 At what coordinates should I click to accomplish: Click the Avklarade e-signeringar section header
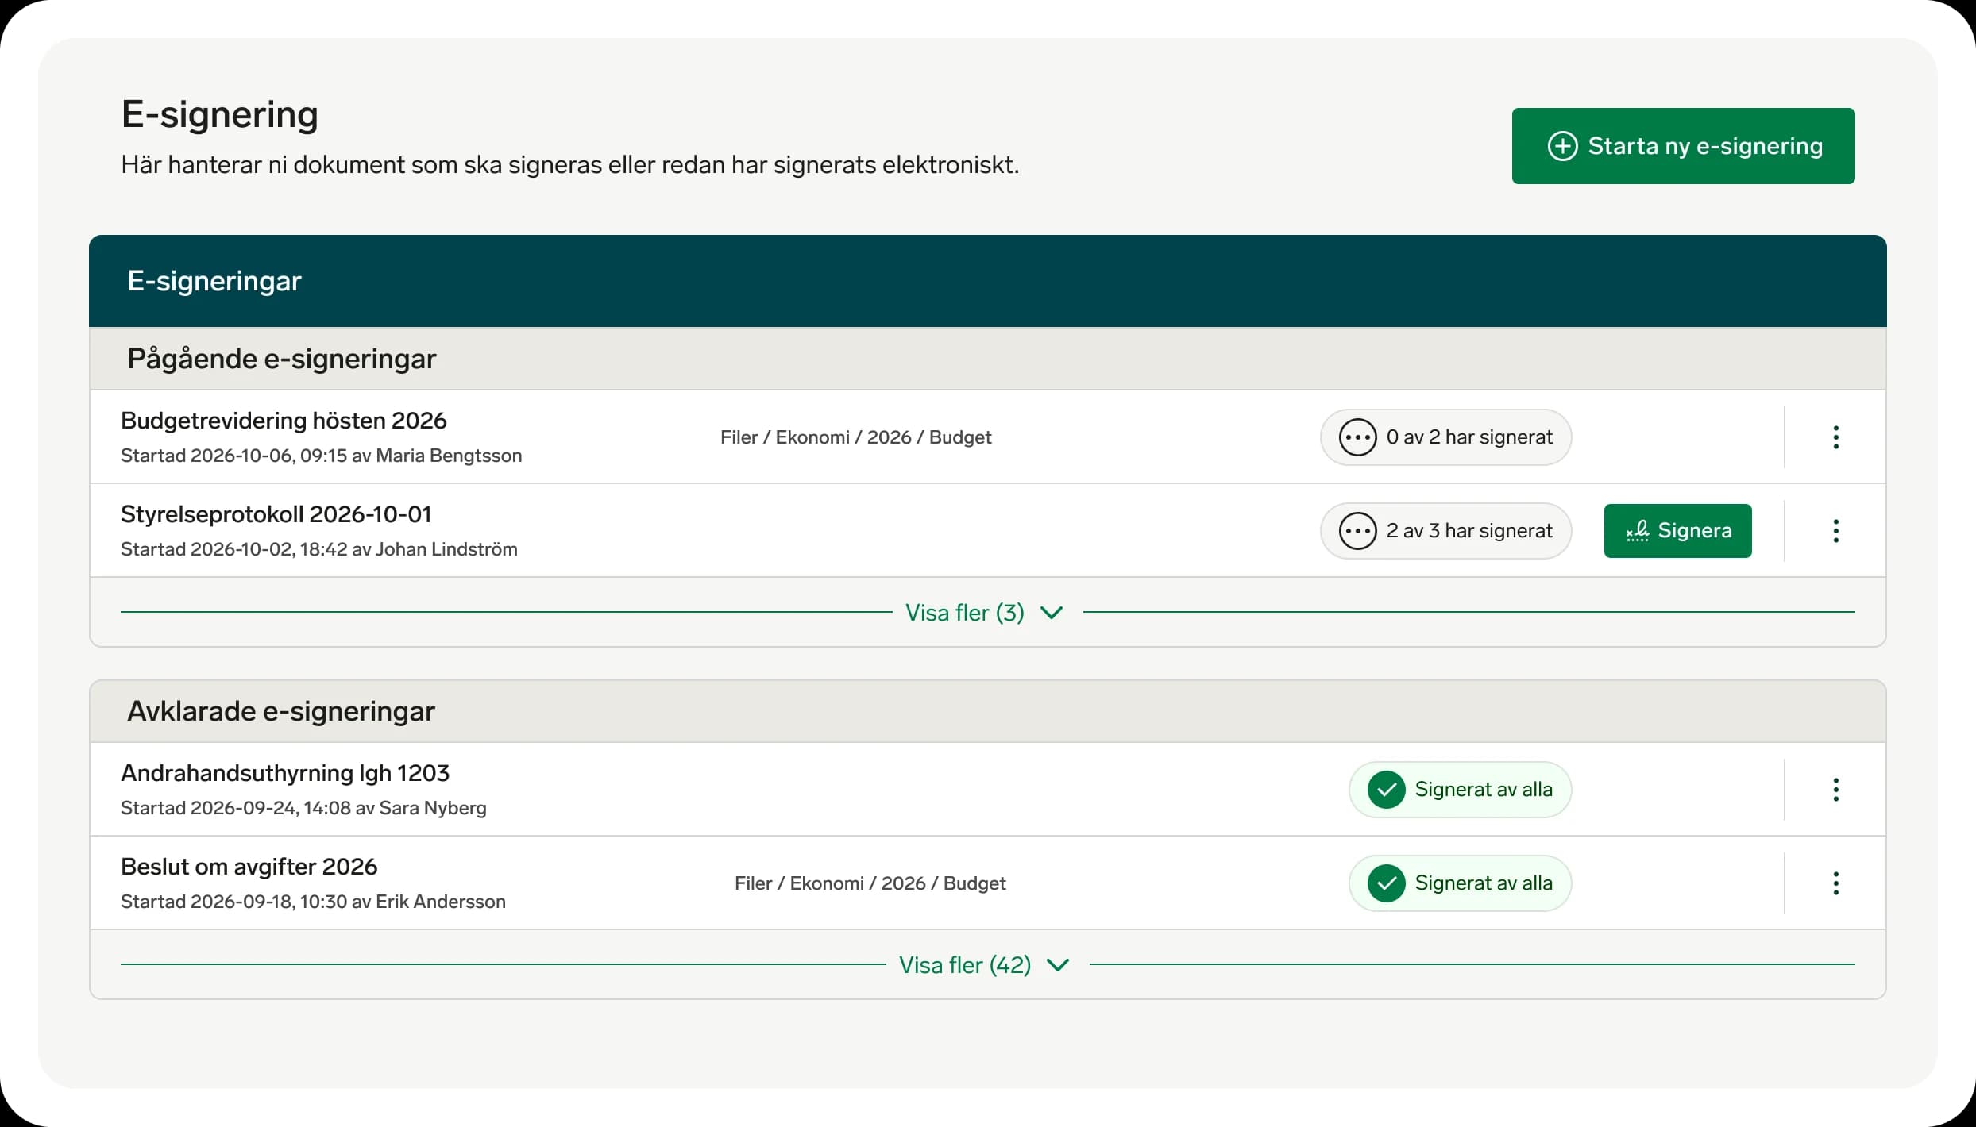point(987,711)
